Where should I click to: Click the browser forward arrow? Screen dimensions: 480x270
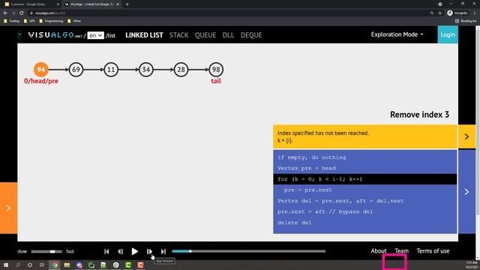[13, 13]
